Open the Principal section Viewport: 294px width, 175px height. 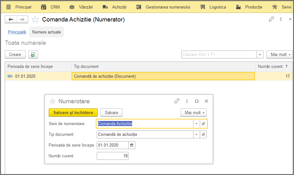(x=23, y=7)
